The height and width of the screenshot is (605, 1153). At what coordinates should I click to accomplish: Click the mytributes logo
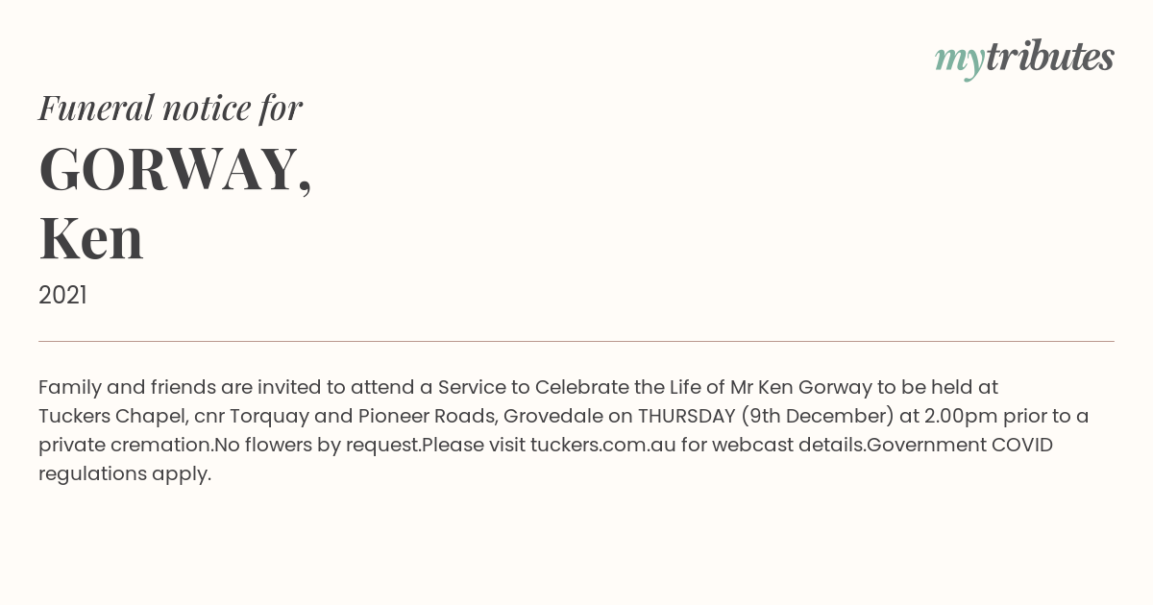pos(1024,58)
